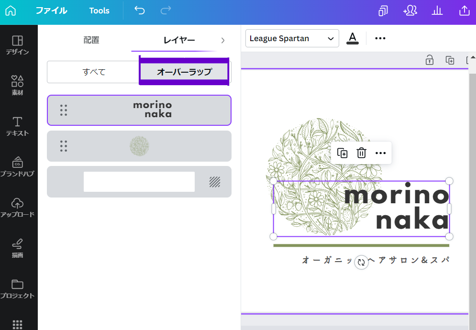Click the page lock icon
Screen dimensions: 476x330
(x=429, y=60)
